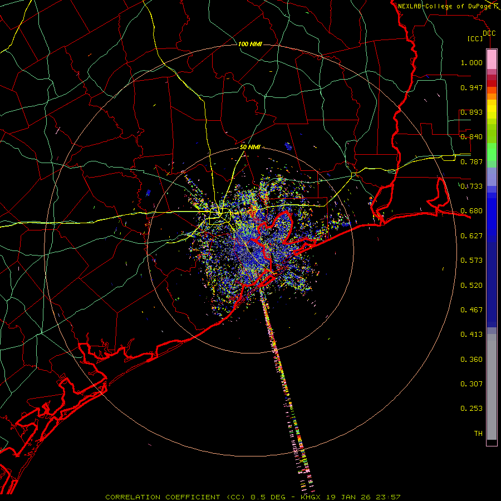Click the 0.307 color scale label
Image resolution: width=501 pixels, height=501 pixels.
point(471,384)
